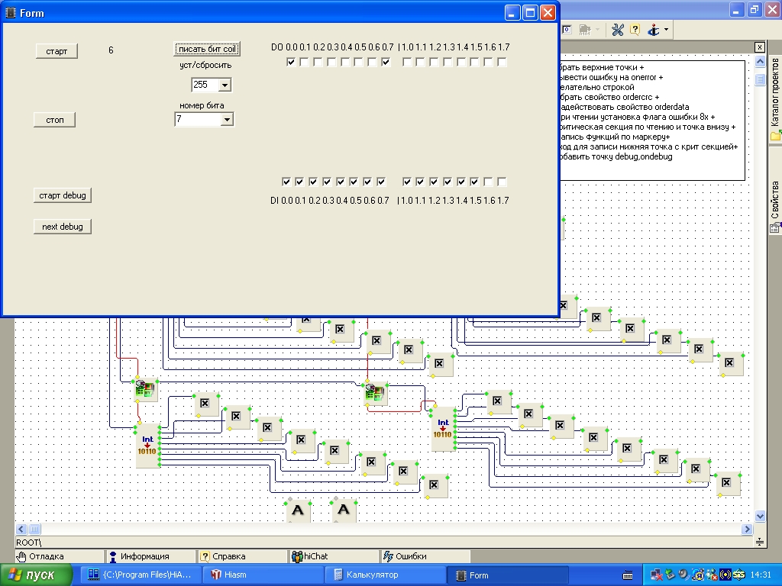The height and width of the screenshot is (586, 782).
Task: Click the писать бит coil button
Action: pyautogui.click(x=207, y=49)
